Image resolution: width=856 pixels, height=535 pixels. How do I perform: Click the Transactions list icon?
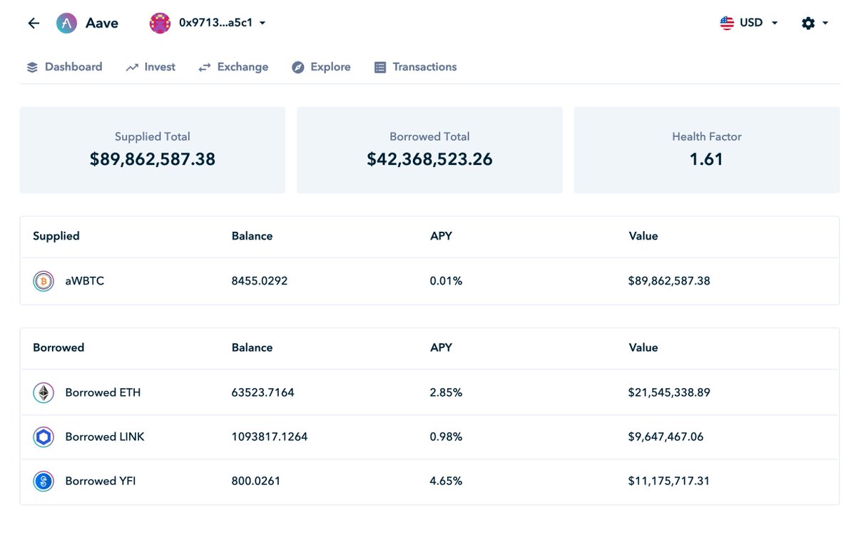(380, 67)
